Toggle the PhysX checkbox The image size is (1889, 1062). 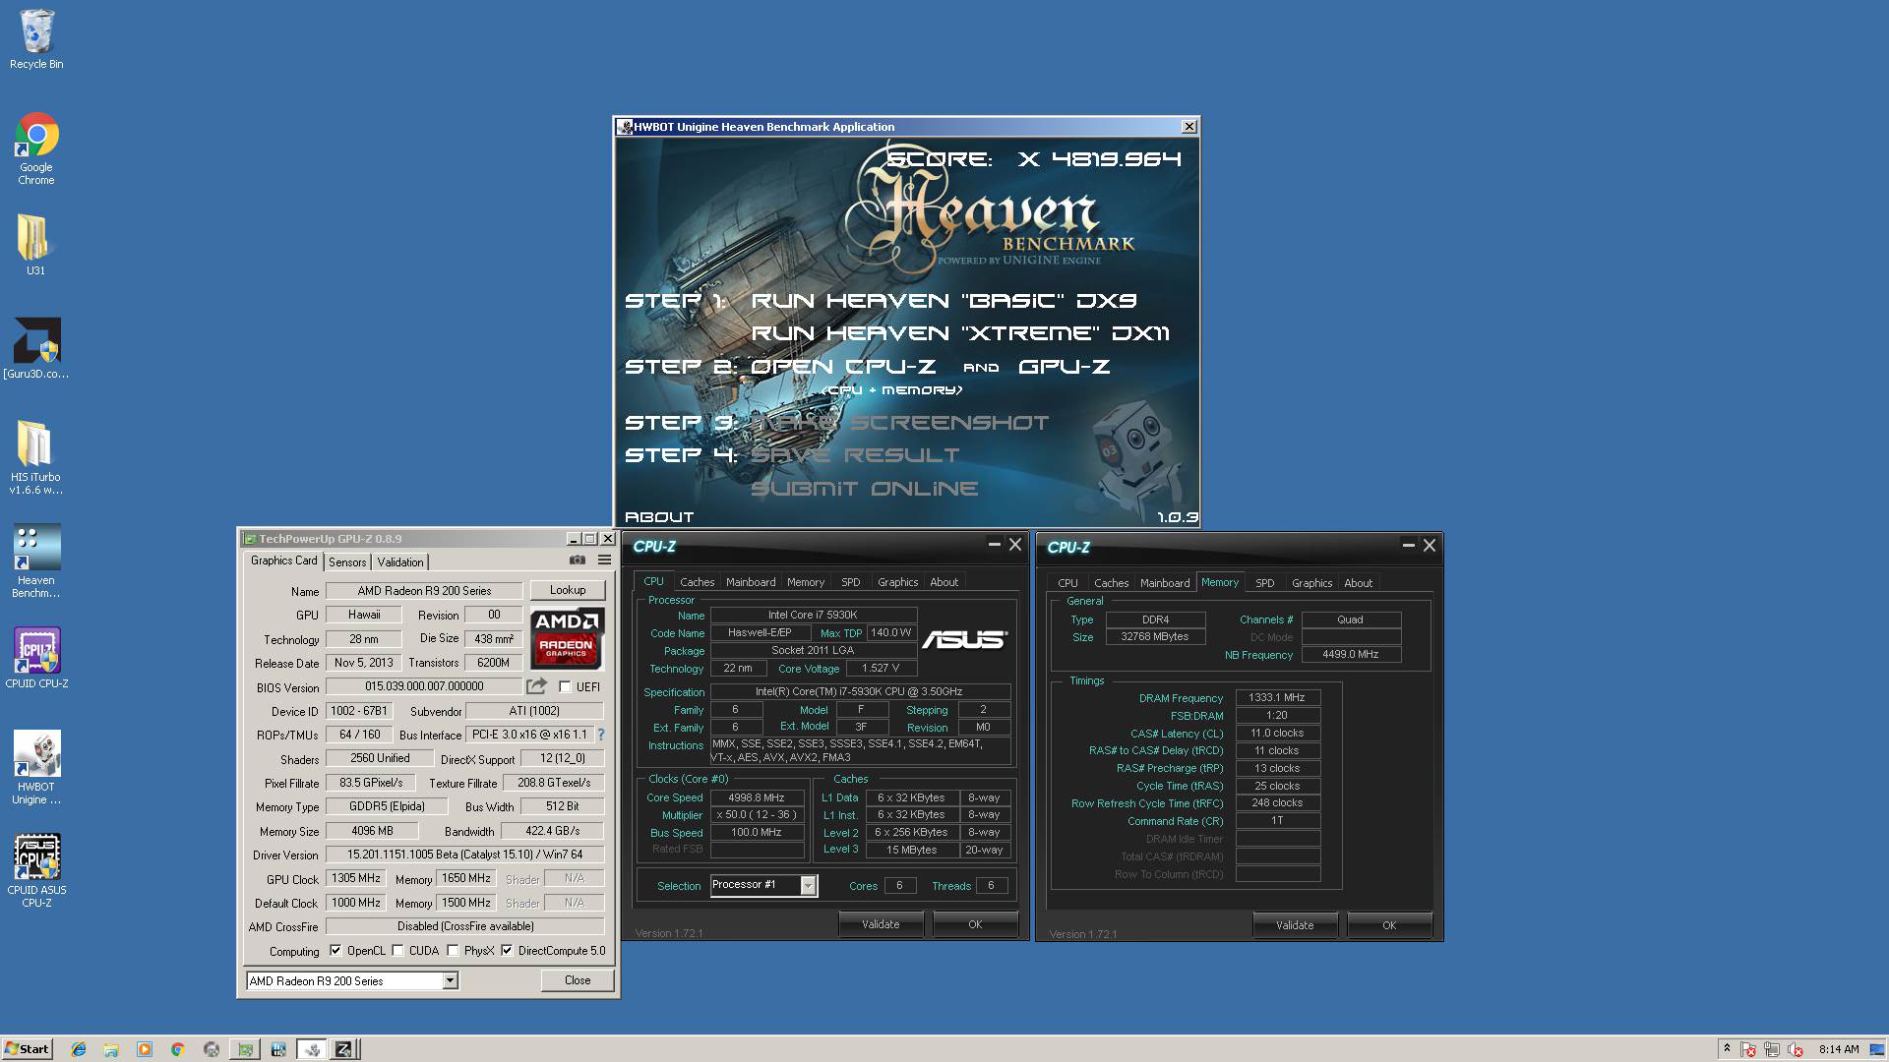coord(453,951)
